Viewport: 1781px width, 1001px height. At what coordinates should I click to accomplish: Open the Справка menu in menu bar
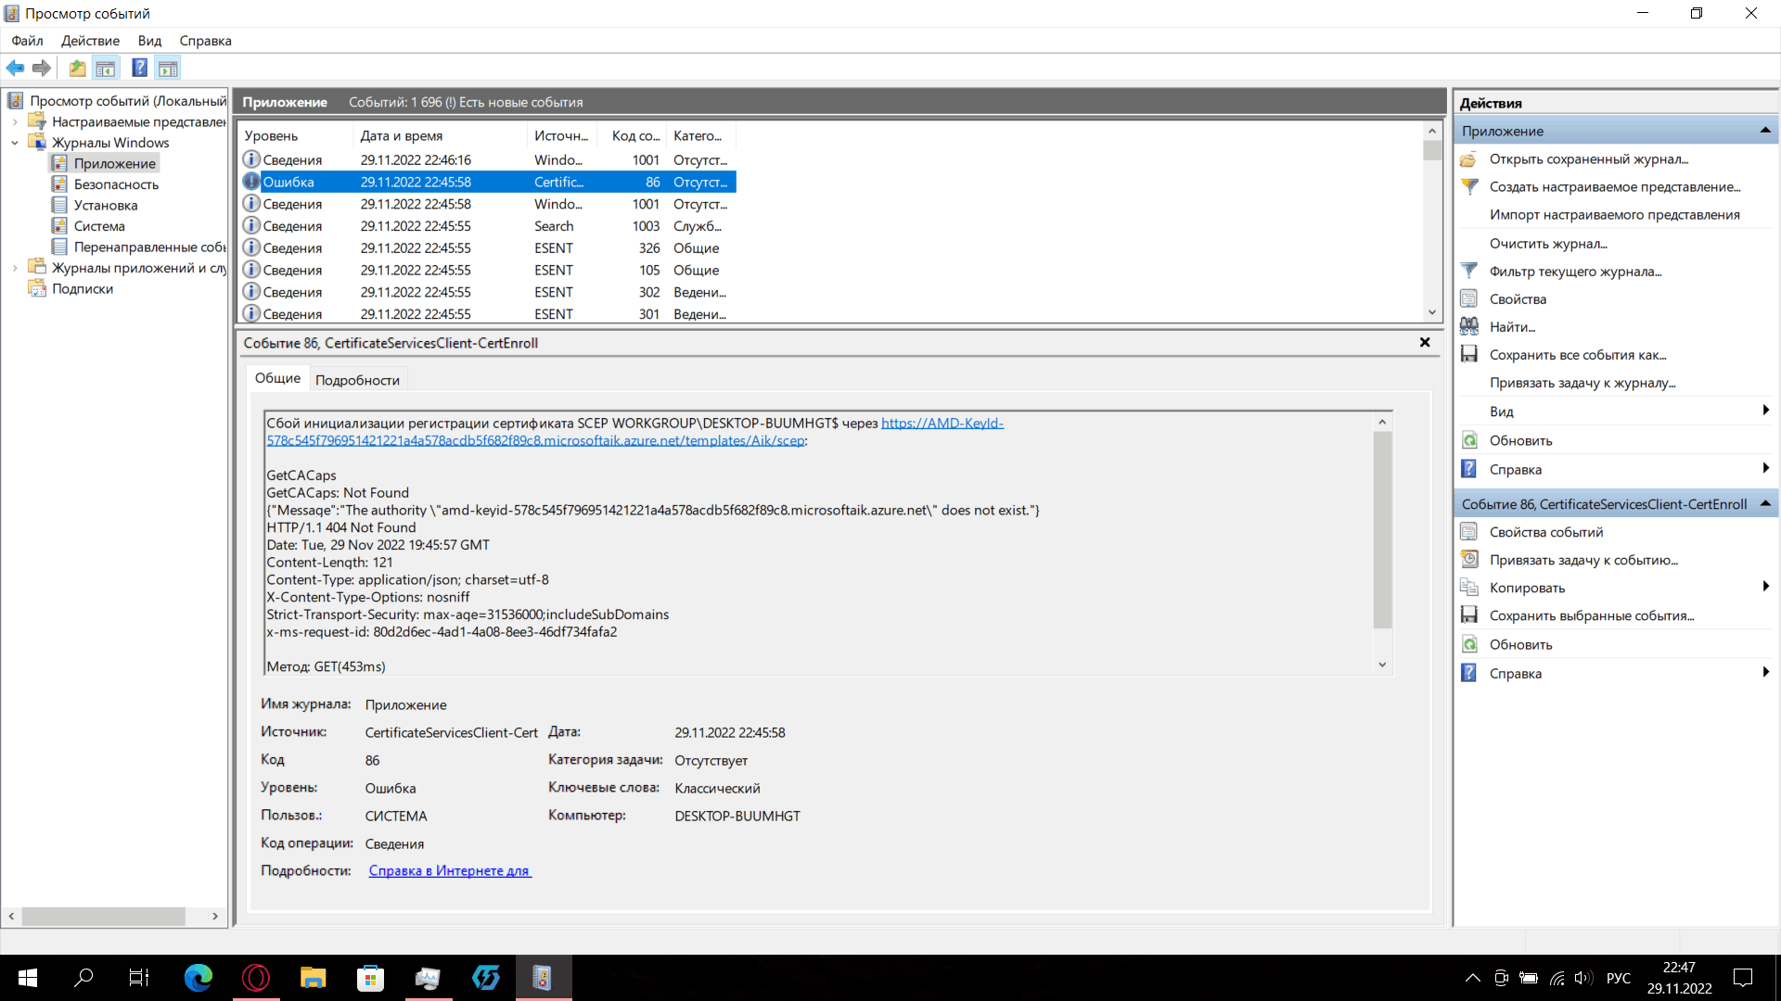tap(205, 41)
